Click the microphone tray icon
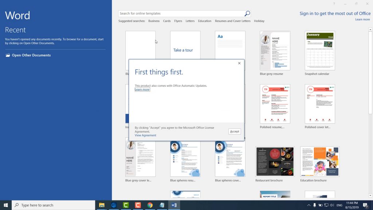The image size is (373, 210). 314,205
